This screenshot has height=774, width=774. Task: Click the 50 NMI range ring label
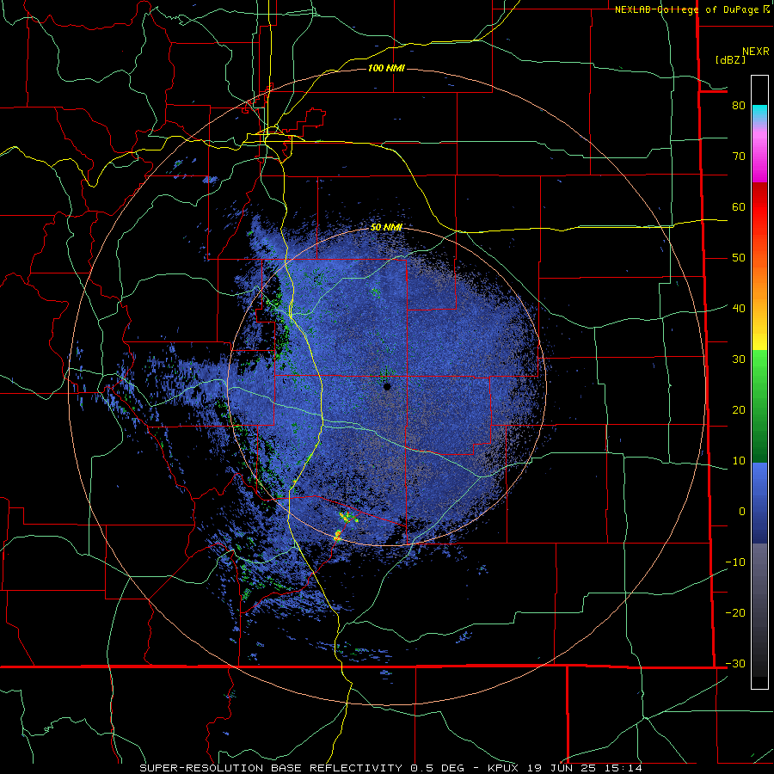tap(386, 227)
